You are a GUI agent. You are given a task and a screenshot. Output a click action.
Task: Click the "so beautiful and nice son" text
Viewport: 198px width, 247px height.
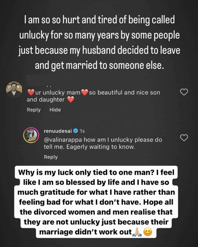click(125, 92)
